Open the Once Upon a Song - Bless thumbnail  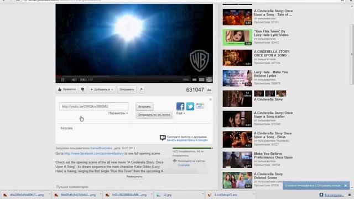(237, 139)
